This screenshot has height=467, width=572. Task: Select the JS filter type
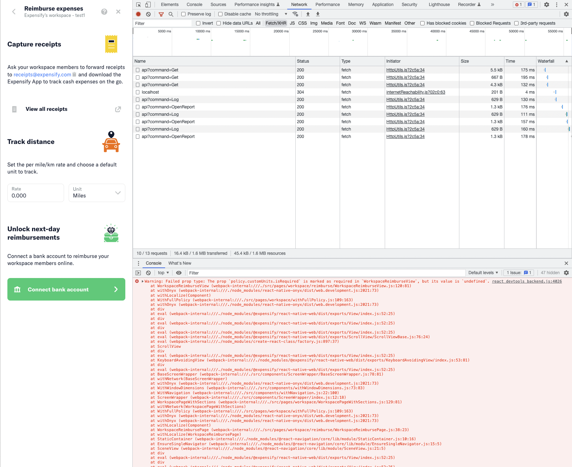pyautogui.click(x=292, y=23)
